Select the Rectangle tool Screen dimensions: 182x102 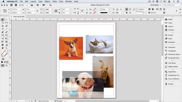coord(7,35)
